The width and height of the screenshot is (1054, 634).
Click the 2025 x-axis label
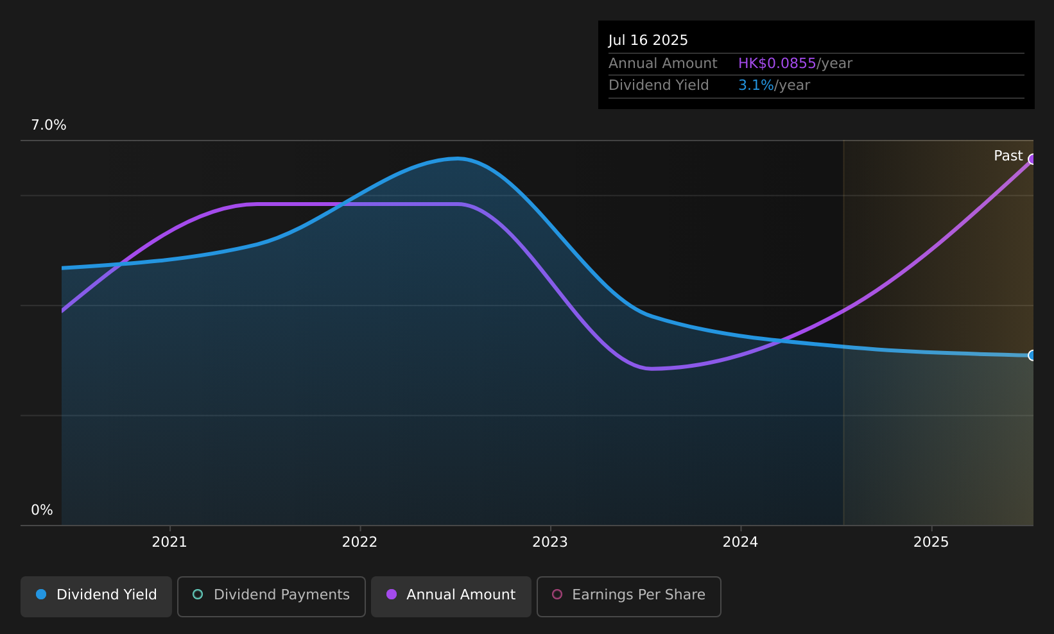tap(931, 542)
